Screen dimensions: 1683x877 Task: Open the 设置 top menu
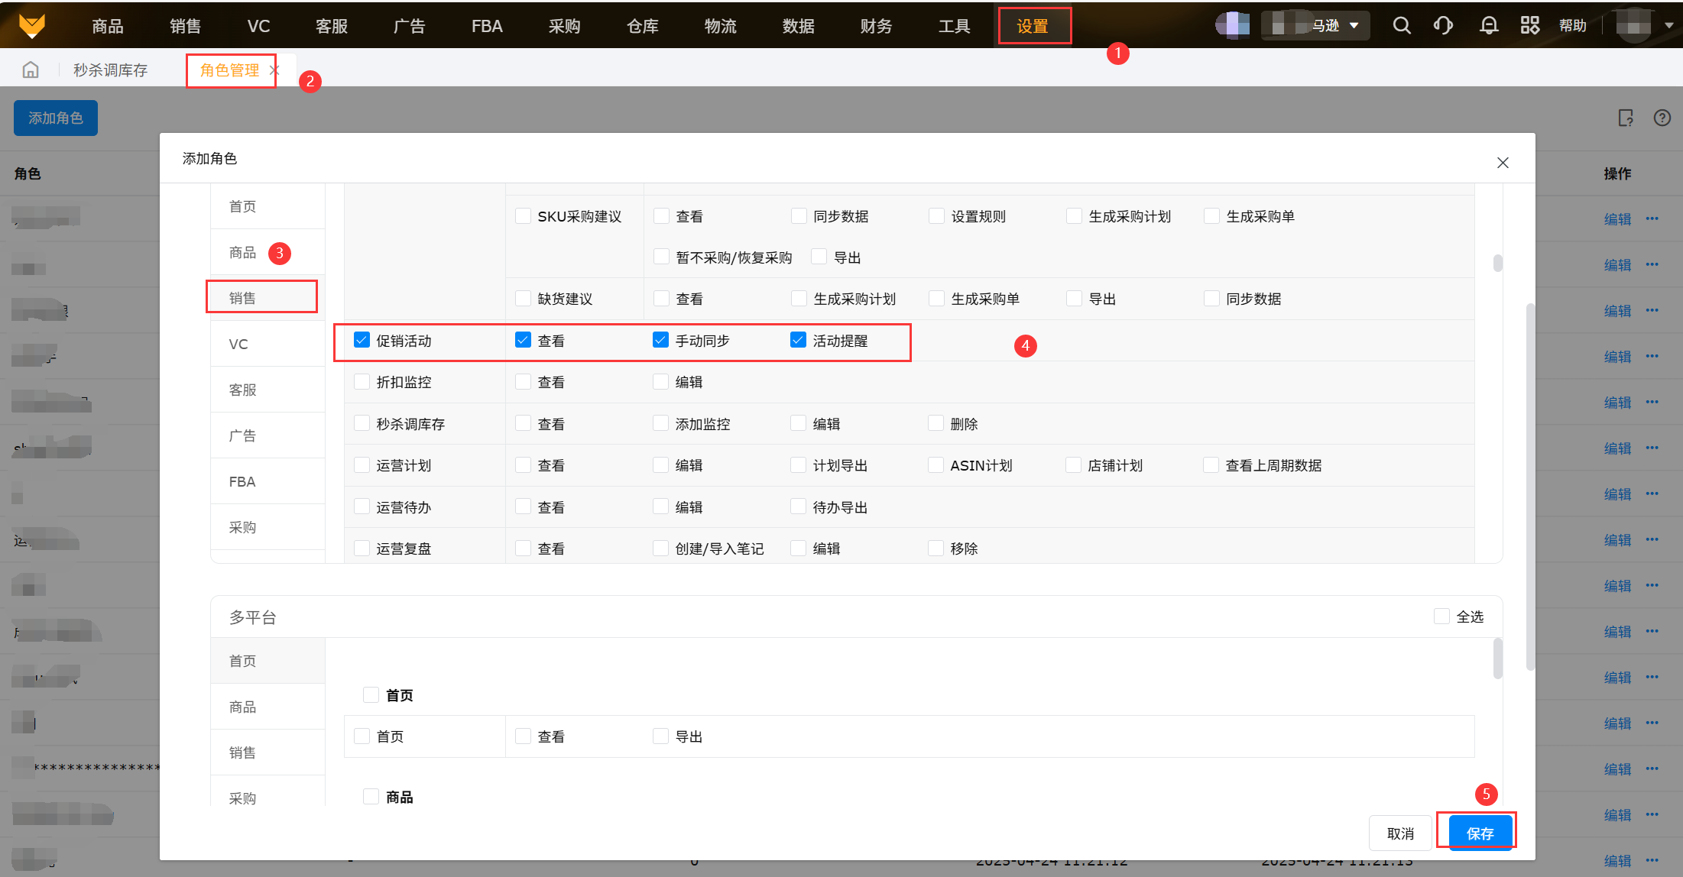1033,26
